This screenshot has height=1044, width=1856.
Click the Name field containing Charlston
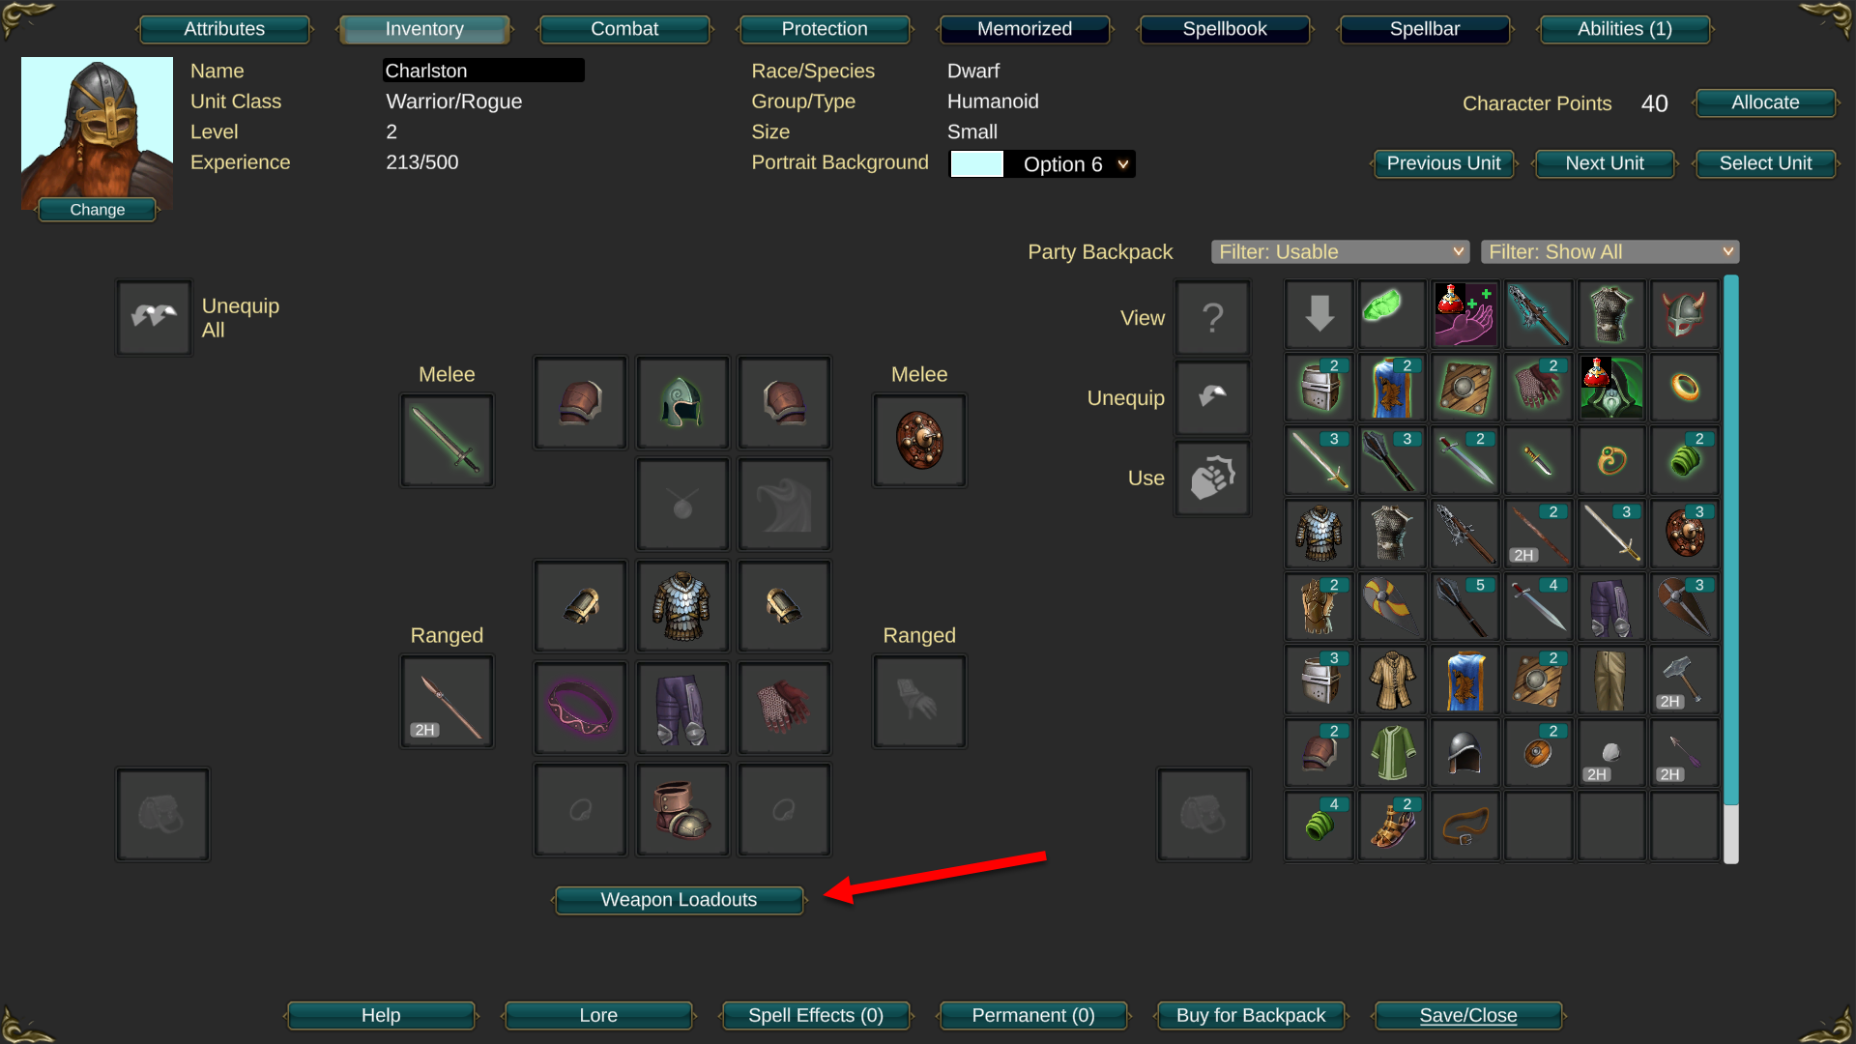click(483, 71)
